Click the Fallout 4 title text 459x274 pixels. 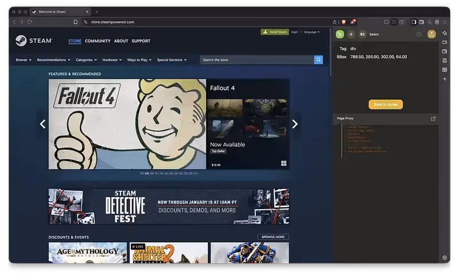(x=222, y=88)
